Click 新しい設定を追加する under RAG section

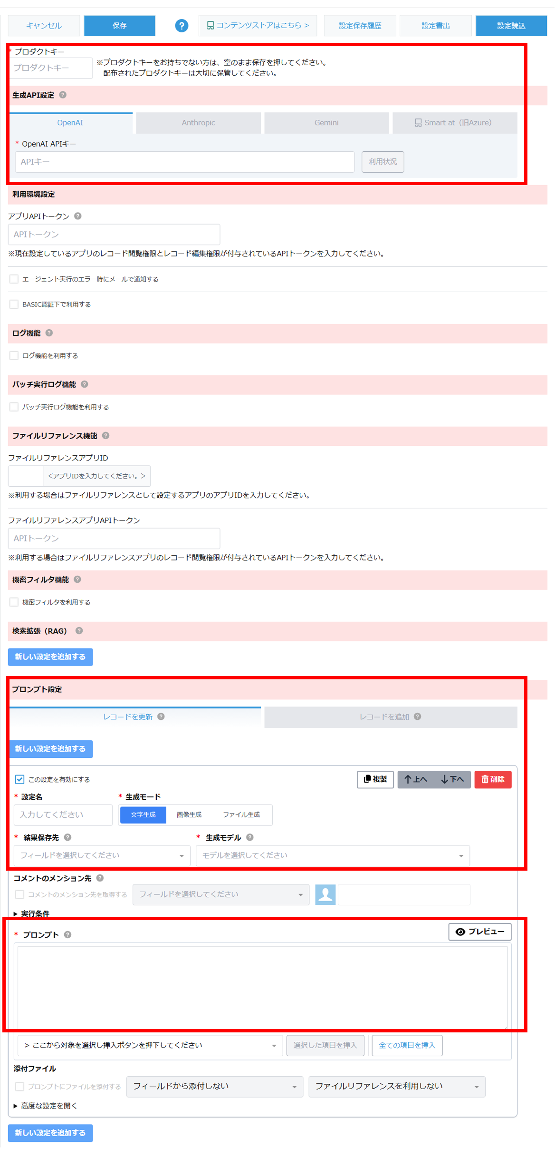point(50,657)
